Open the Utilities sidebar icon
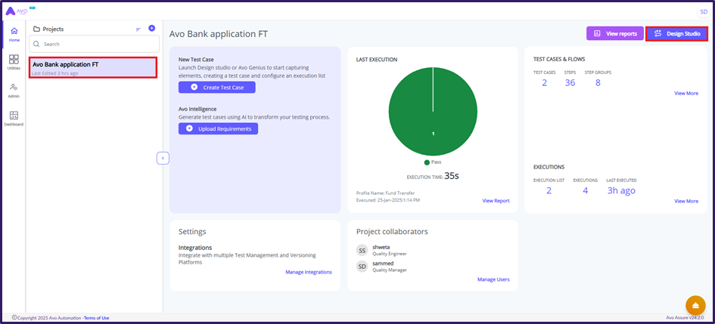The image size is (715, 324). click(14, 62)
